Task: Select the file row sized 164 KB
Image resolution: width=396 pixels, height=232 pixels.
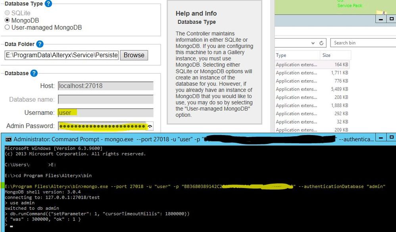Action: pos(312,65)
